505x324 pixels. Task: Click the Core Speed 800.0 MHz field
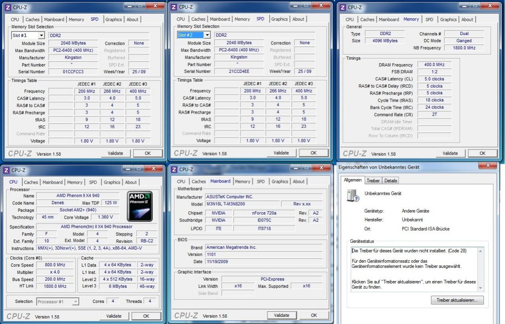pos(55,265)
